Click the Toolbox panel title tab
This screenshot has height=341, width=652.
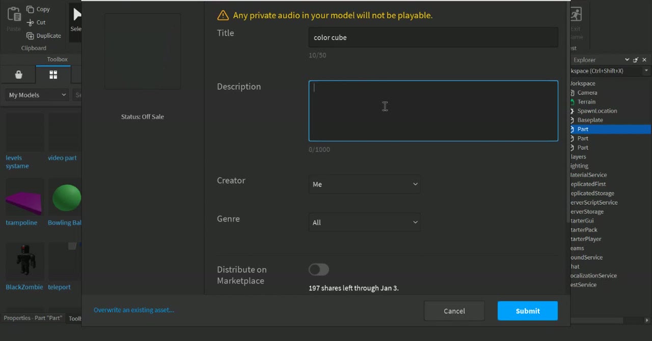pos(57,59)
